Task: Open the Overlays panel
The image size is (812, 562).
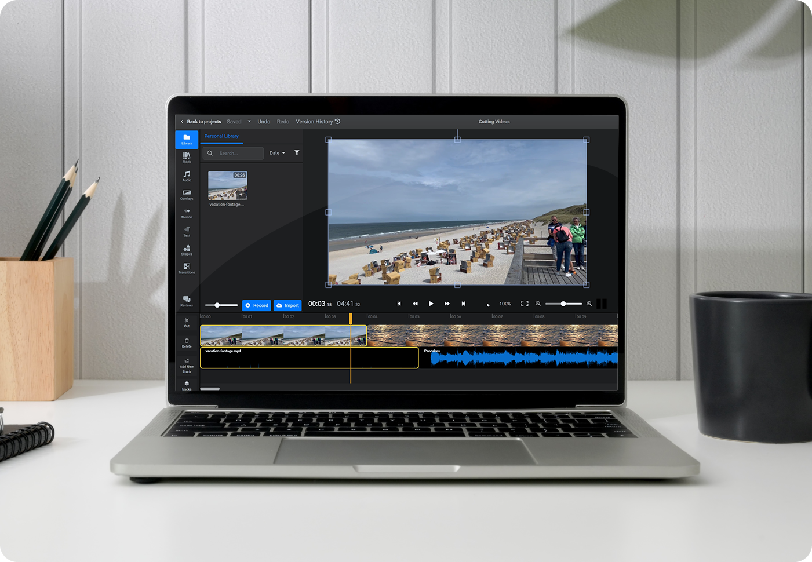Action: pyautogui.click(x=187, y=195)
